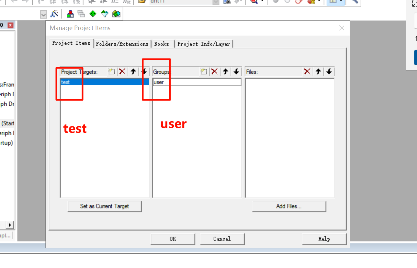The image size is (417, 268).
Task: Move the file down in the Files list
Action: (x=329, y=72)
